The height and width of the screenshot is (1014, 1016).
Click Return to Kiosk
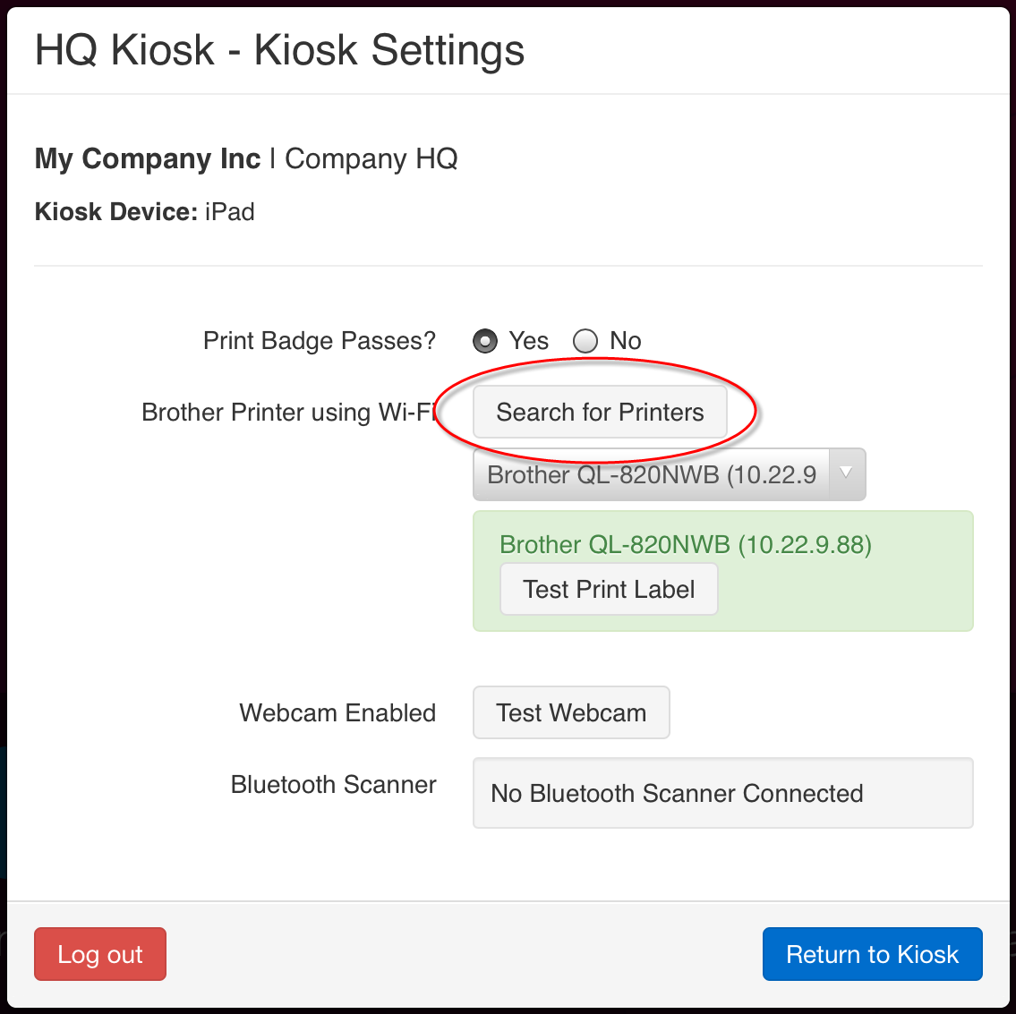pos(872,954)
